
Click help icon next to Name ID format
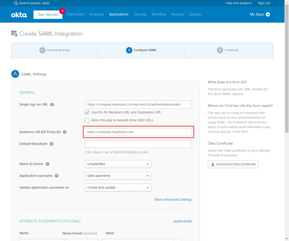pyautogui.click(x=47, y=164)
